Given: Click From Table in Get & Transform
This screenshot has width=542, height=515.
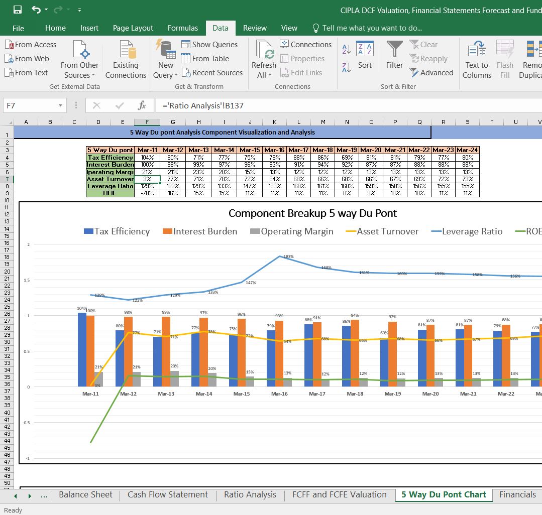Looking at the screenshot, I should click(x=205, y=59).
